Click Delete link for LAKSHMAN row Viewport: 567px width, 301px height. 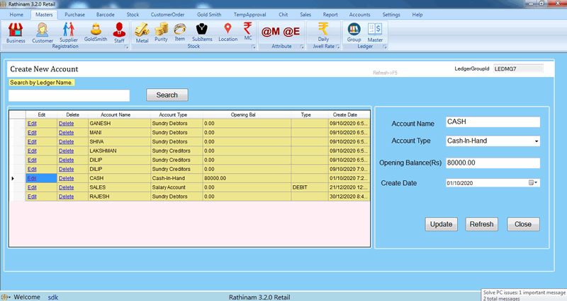click(66, 150)
